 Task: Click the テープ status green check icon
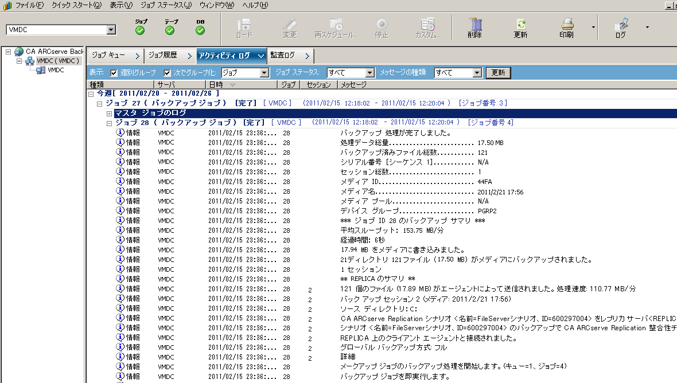click(170, 30)
